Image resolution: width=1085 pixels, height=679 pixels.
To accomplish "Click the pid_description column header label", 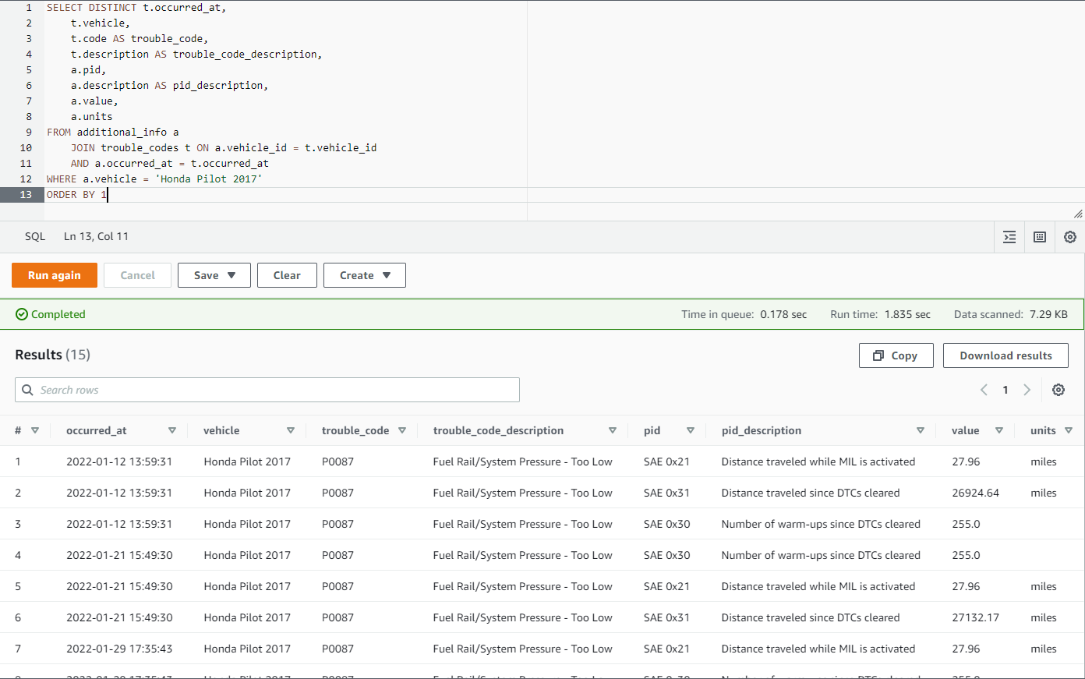I will [762, 430].
